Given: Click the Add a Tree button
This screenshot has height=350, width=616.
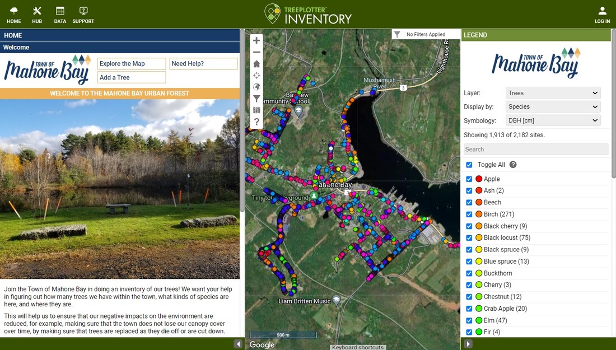Looking at the screenshot, I should 132,77.
